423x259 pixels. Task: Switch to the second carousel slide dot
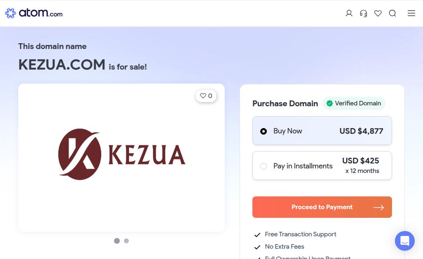tap(126, 241)
